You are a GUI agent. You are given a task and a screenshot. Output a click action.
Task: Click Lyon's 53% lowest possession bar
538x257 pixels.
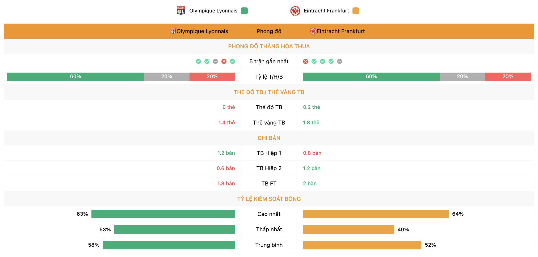(x=175, y=229)
